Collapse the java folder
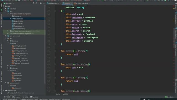Screen dimensions: 177x100 [6, 11]
